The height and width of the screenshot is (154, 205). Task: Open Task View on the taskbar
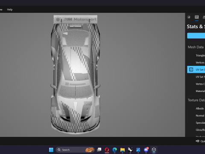click(x=99, y=150)
